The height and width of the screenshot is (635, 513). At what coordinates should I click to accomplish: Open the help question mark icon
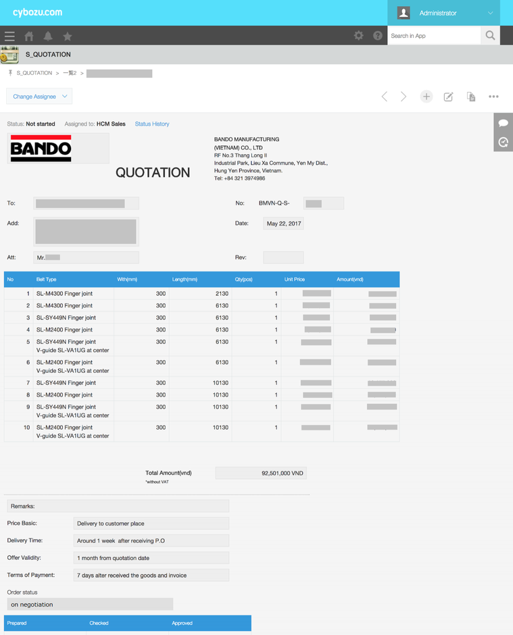coord(378,36)
